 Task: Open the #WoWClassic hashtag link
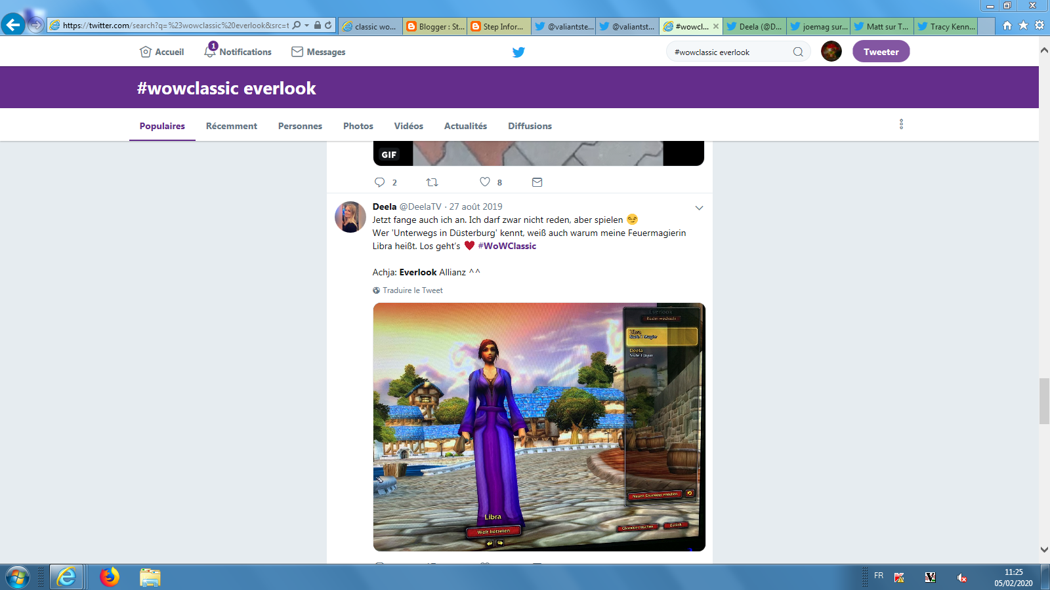507,246
